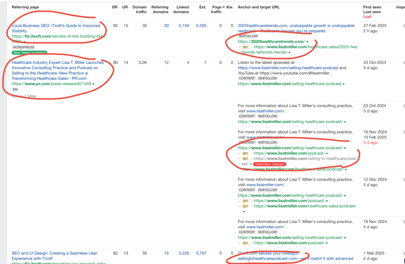Click linked domains value 5,159

[x=184, y=26]
